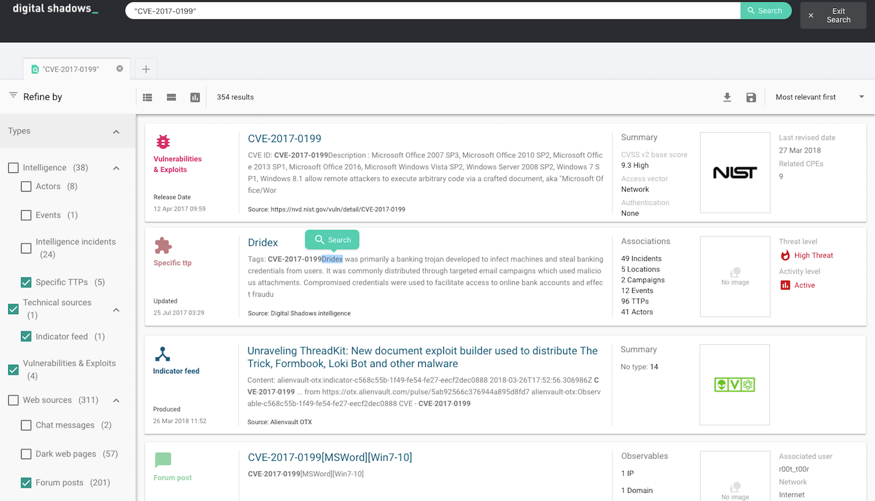Image resolution: width=875 pixels, height=501 pixels.
Task: Click the Specific ttp puzzle piece icon
Action: click(x=163, y=245)
